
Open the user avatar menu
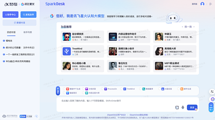[202, 4]
